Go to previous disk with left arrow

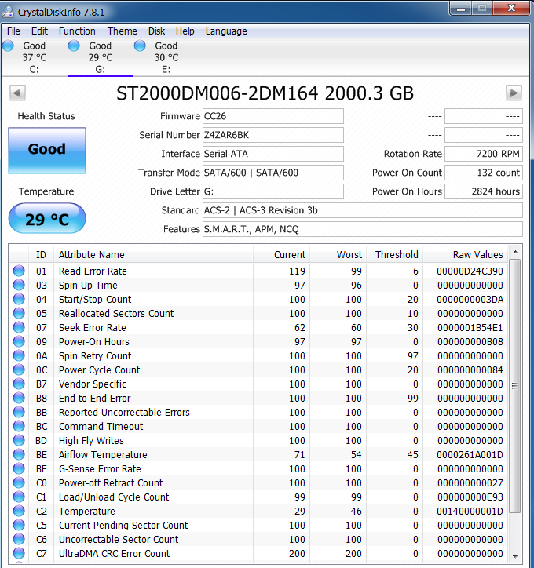point(17,93)
